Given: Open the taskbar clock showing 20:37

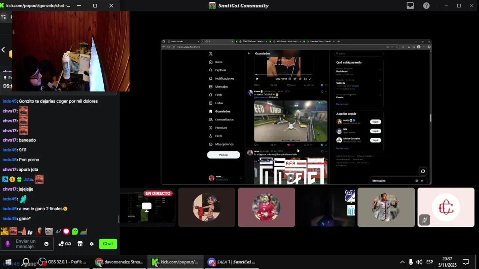Looking at the screenshot, I should click(x=447, y=262).
